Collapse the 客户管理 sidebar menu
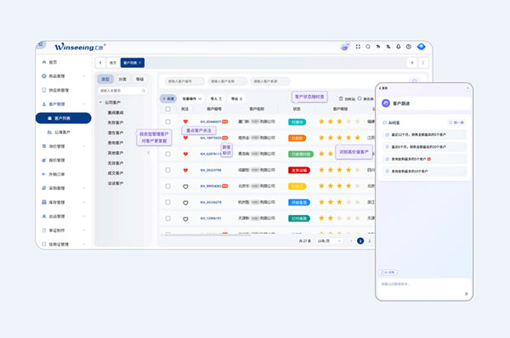 (x=84, y=104)
